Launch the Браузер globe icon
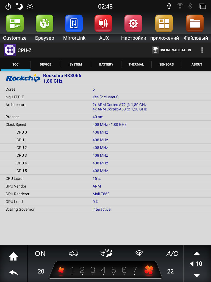The image size is (211, 282). pos(45,23)
